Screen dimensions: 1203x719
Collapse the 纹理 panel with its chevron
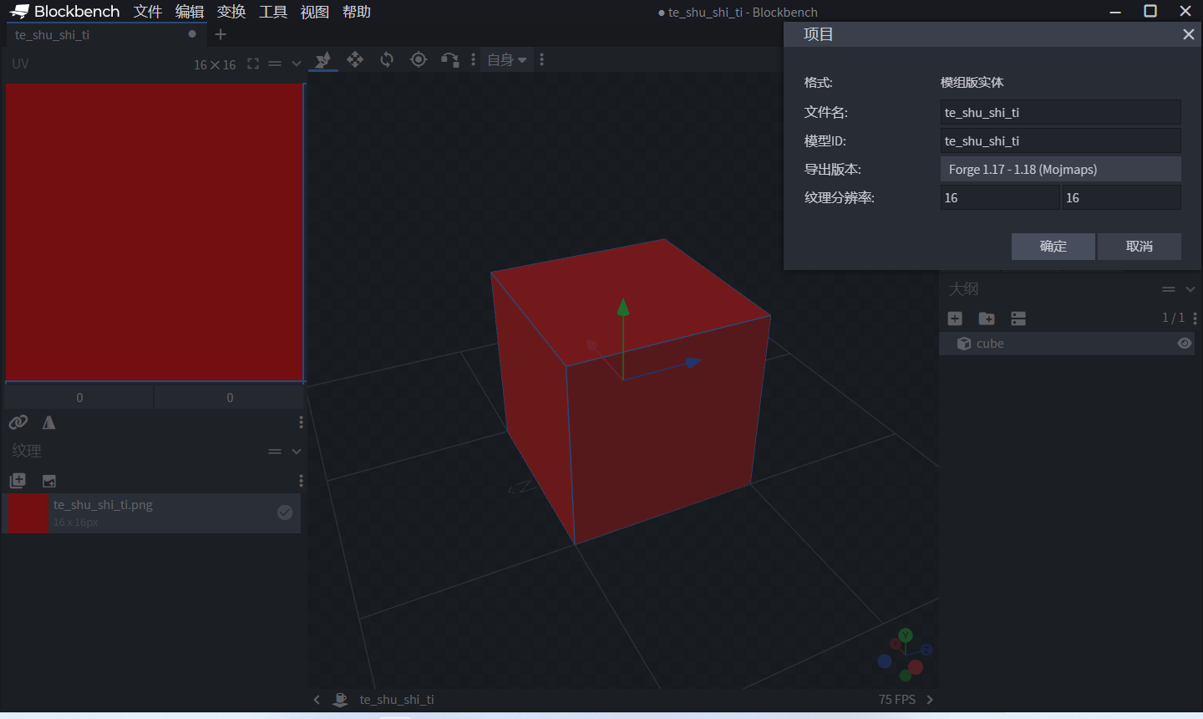(x=296, y=451)
